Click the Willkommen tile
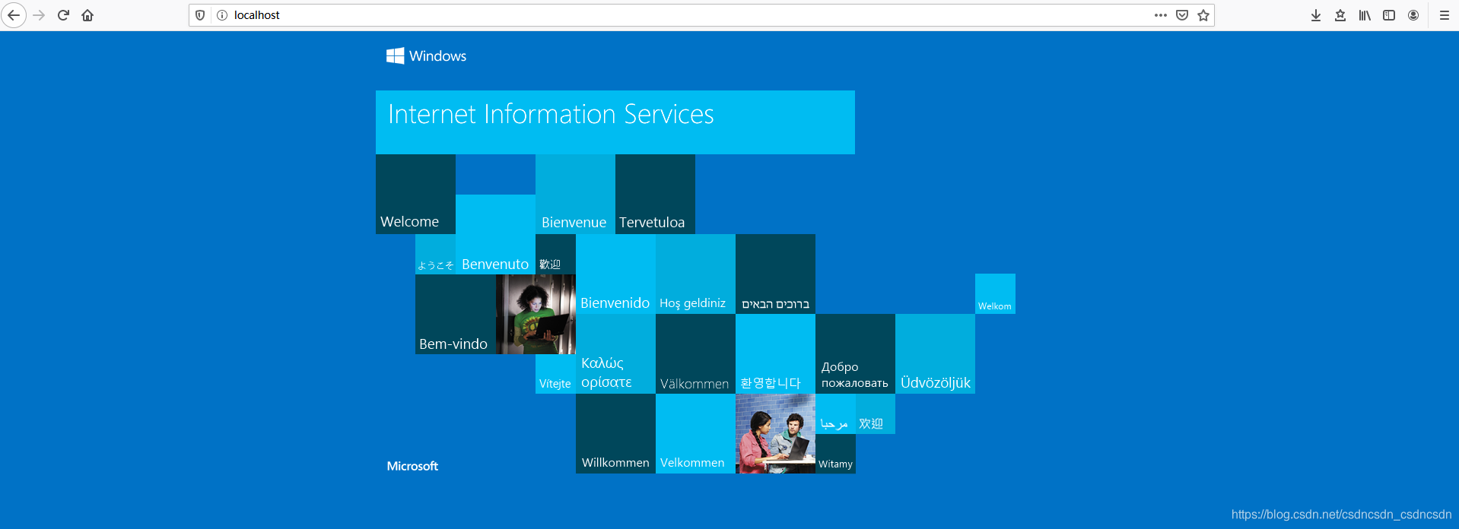Viewport: 1459px width, 529px height. point(615,433)
